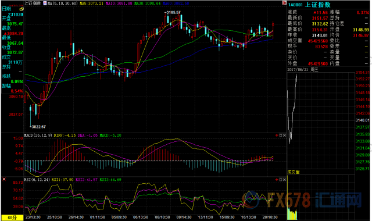Viewport: 372px width, 221px height.
Task: Click the RSI(6,12,24) indicator label
Action: [x=37, y=180]
